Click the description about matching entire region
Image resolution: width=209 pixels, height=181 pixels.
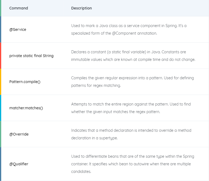131,108
